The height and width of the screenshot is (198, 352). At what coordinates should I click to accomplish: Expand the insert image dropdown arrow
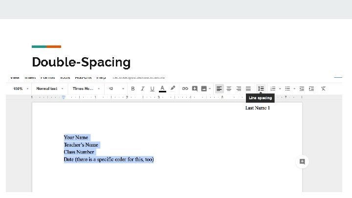coord(210,88)
